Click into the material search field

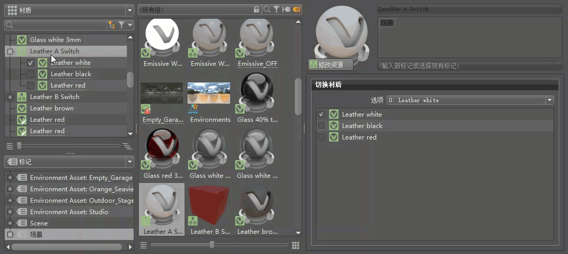pyautogui.click(x=60, y=25)
